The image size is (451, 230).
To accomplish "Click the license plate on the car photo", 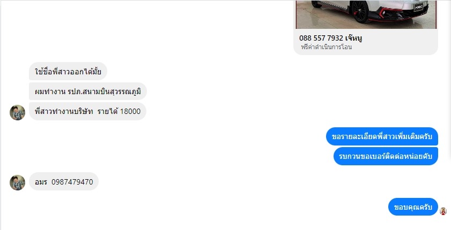I will (418, 7).
